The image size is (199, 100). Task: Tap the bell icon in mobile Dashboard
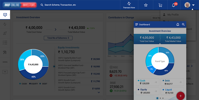(x=178, y=24)
